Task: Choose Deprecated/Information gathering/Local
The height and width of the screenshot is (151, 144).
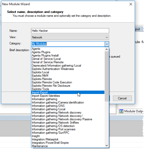Action: [x=68, y=66]
